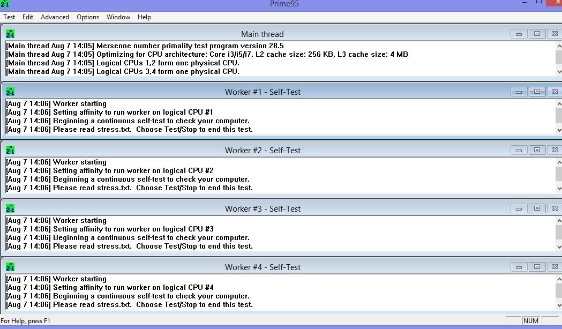Open the Test menu
This screenshot has height=329, width=562.
[9, 17]
